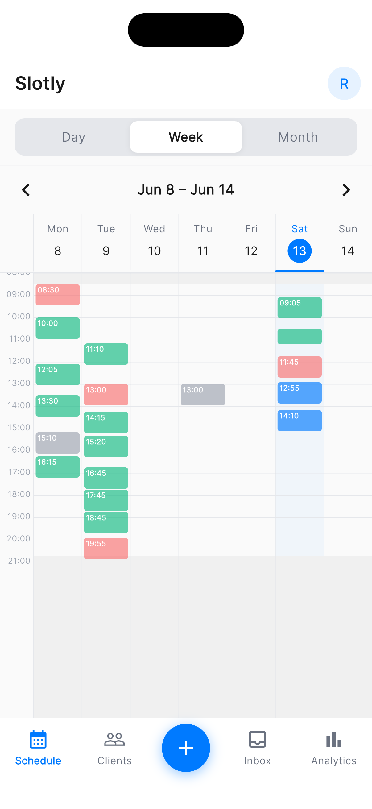Open the green 11:10 Tuesday appointment
Image resolution: width=372 pixels, height=809 pixels.
[x=106, y=354]
